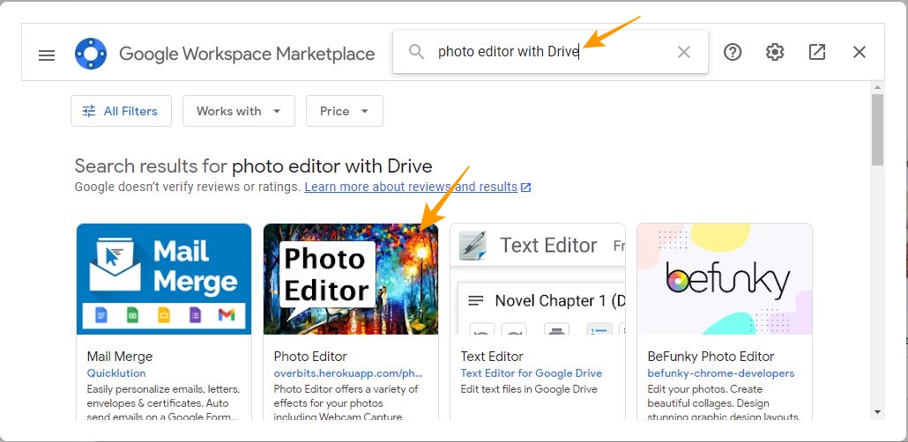Click the external link icon after Learn more
This screenshot has width=908, height=442.
tap(525, 188)
